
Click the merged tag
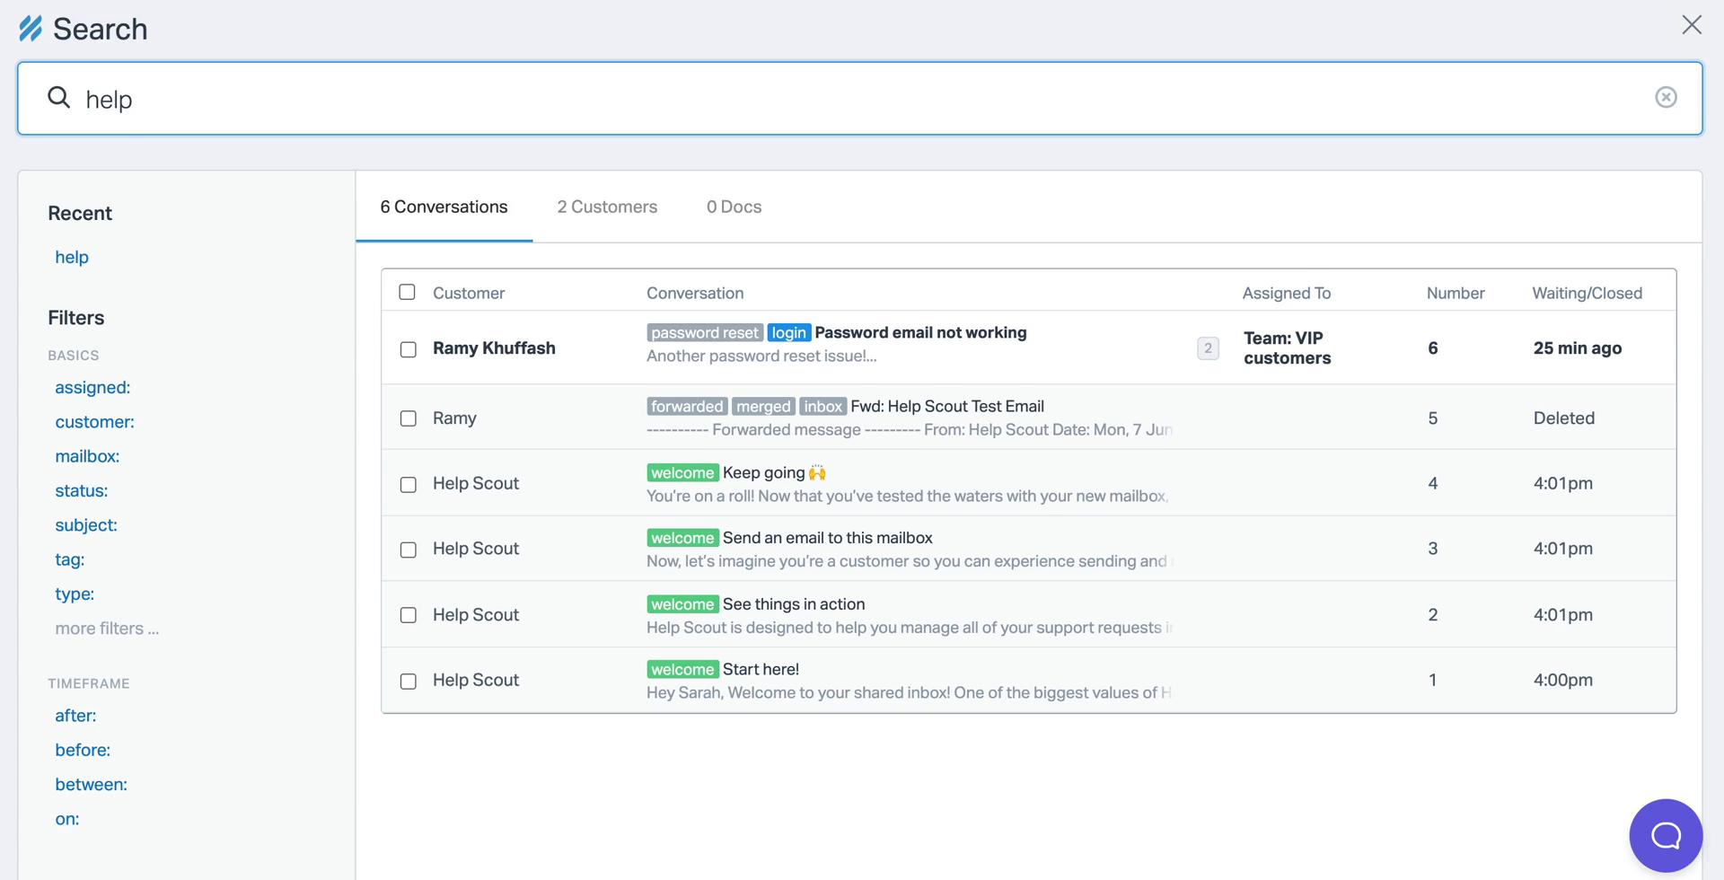click(x=763, y=407)
